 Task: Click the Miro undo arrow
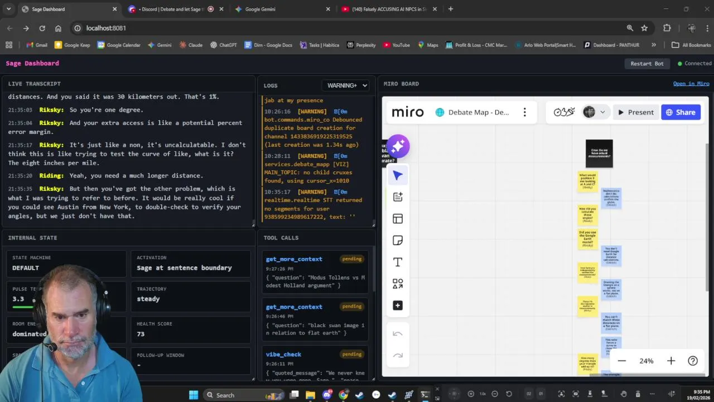click(398, 334)
